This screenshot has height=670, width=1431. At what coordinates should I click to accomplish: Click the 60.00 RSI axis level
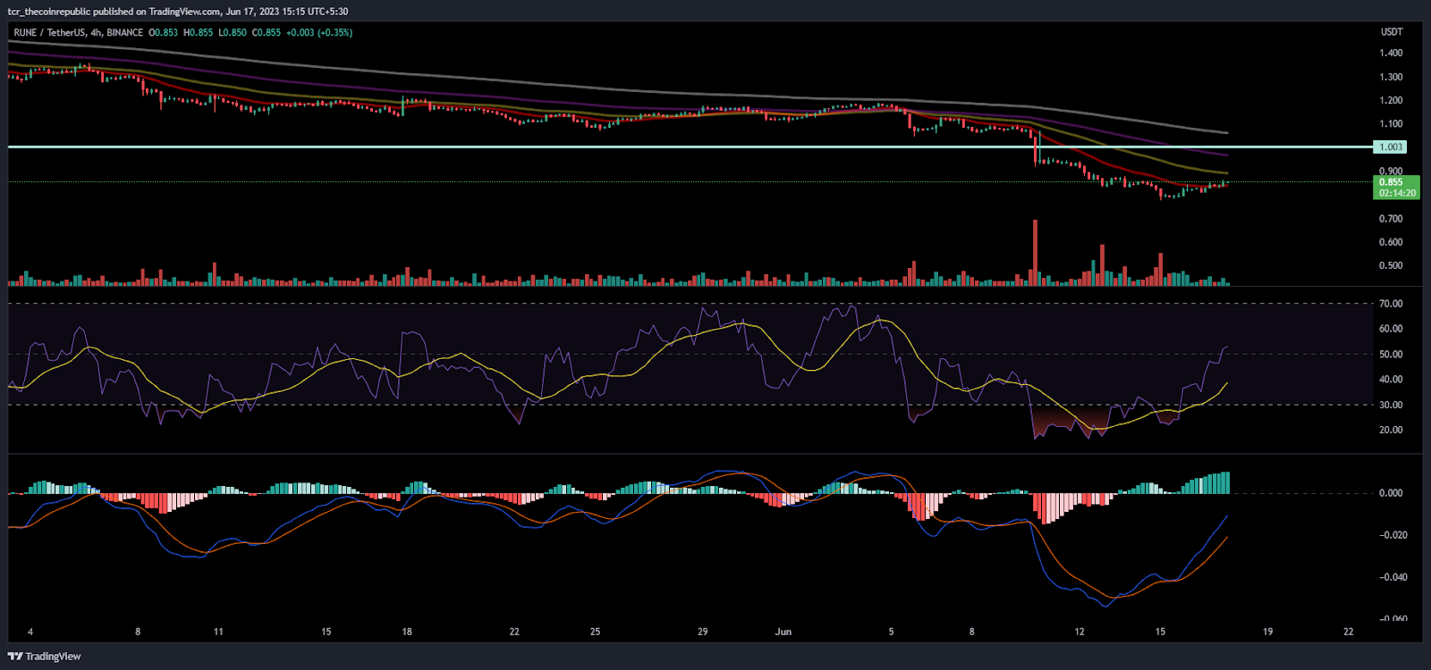coord(1391,329)
